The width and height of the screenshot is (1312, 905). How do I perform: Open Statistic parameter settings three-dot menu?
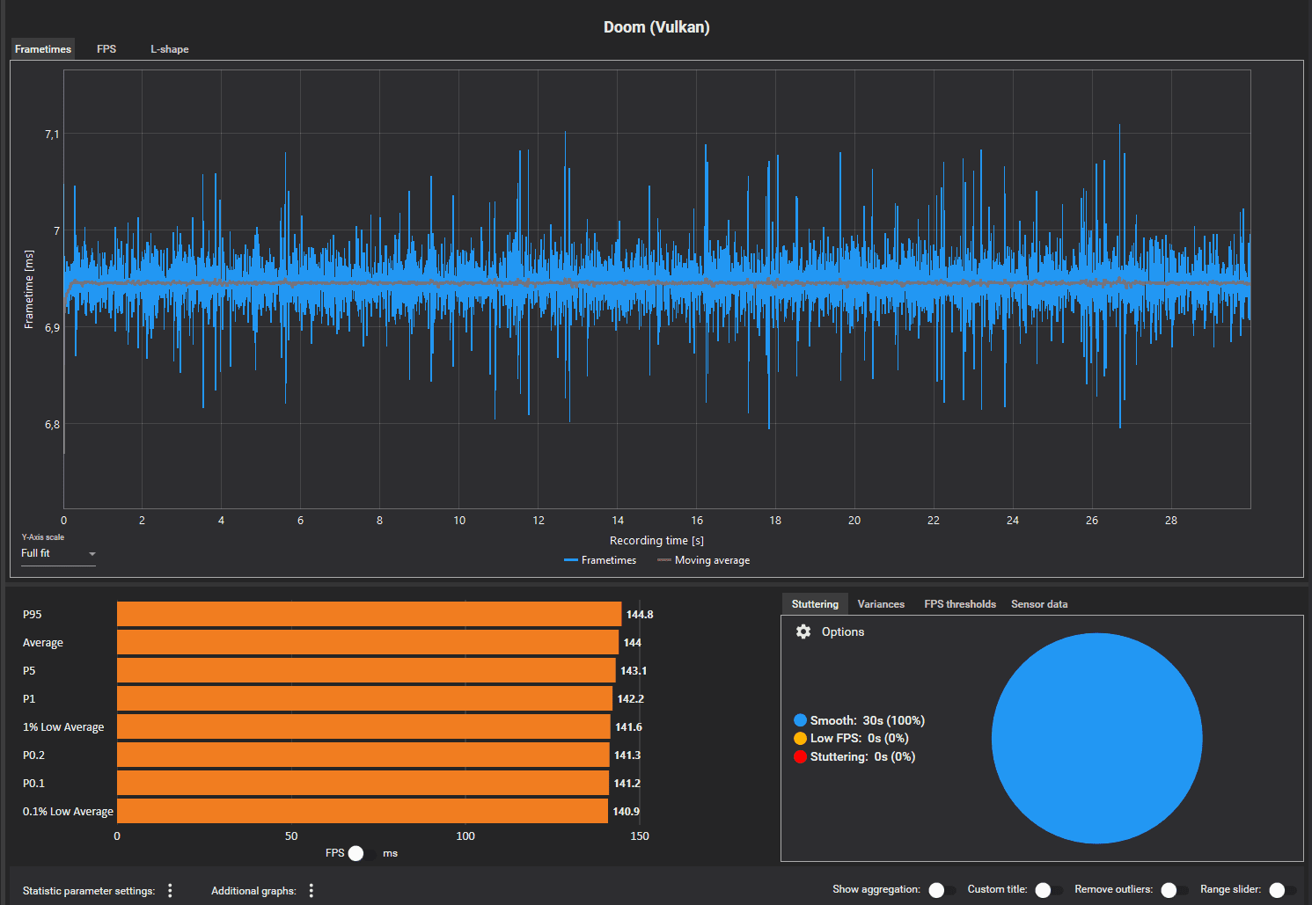click(170, 891)
